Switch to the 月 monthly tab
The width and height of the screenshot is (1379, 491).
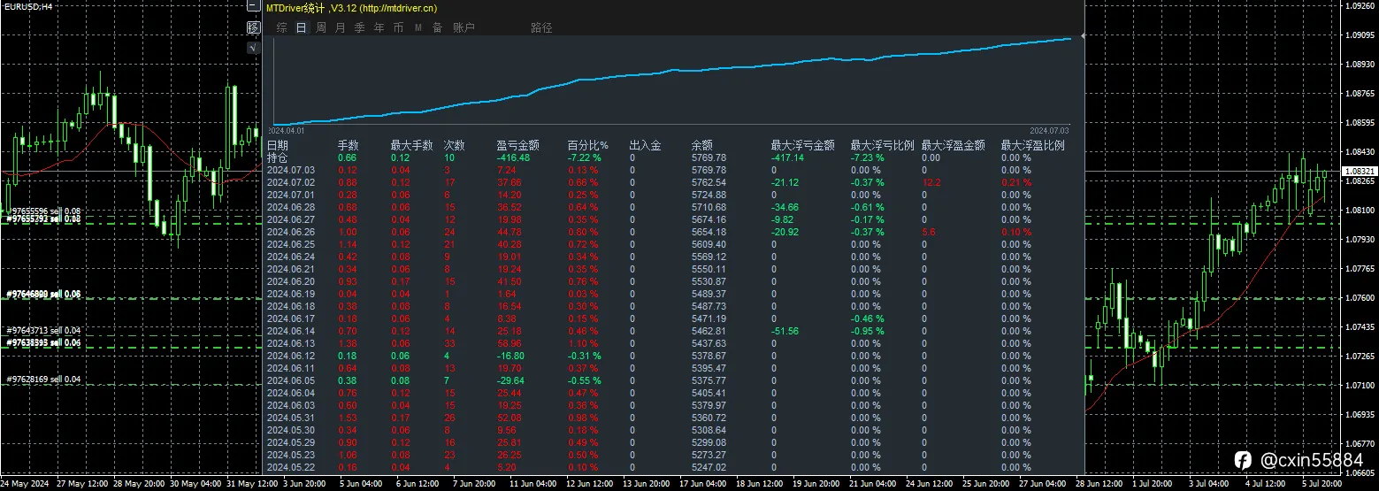340,27
